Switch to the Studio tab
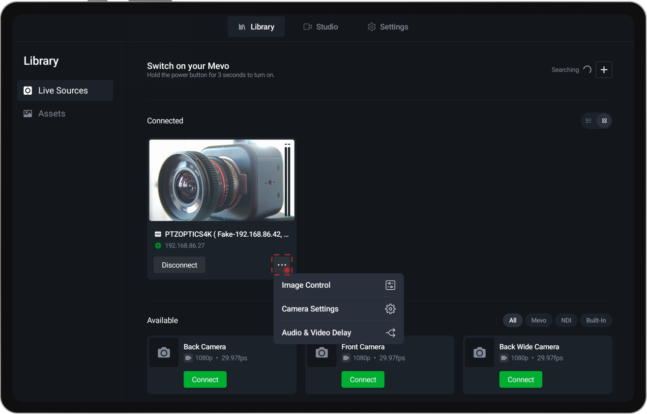647x414 pixels. [x=321, y=27]
